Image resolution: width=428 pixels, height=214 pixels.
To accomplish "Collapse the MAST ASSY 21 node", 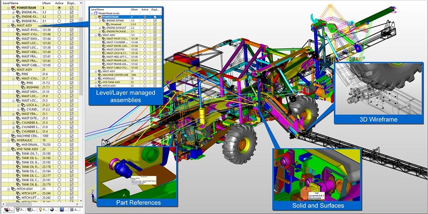I will coord(9,70).
